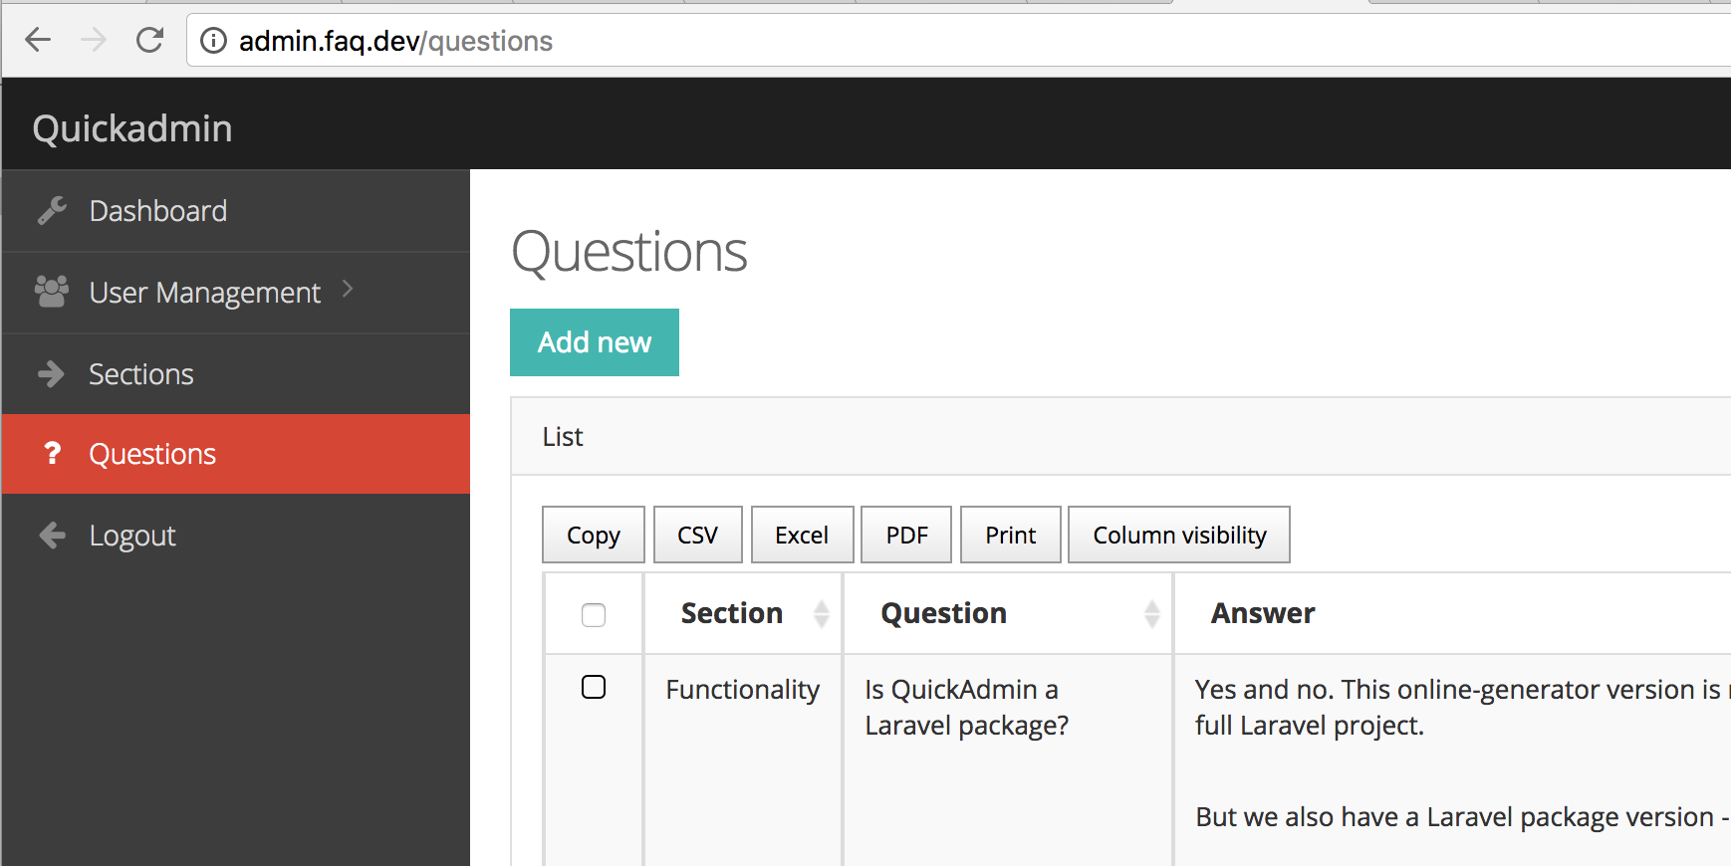Reload the page with refresh icon
Viewport: 1731px width, 866px height.
coord(149,40)
